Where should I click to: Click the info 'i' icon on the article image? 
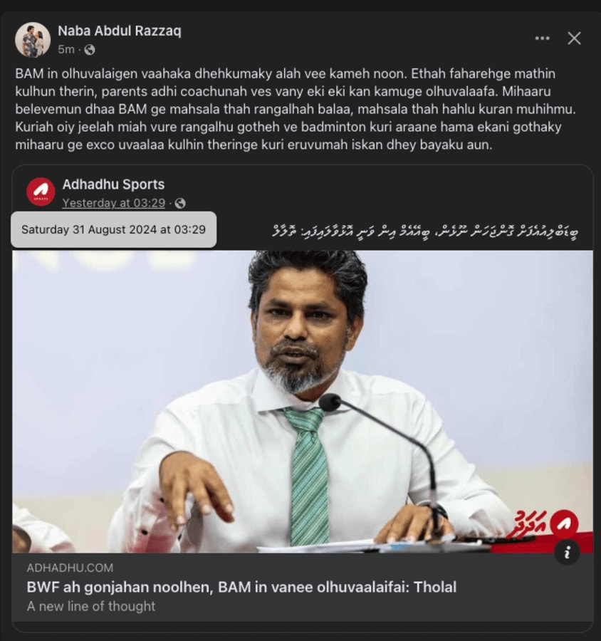pyautogui.click(x=567, y=553)
